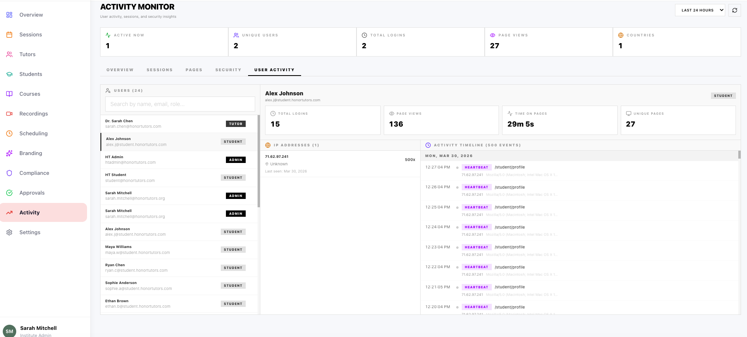Open the Overview sidebar icon
The height and width of the screenshot is (337, 747).
(9, 15)
